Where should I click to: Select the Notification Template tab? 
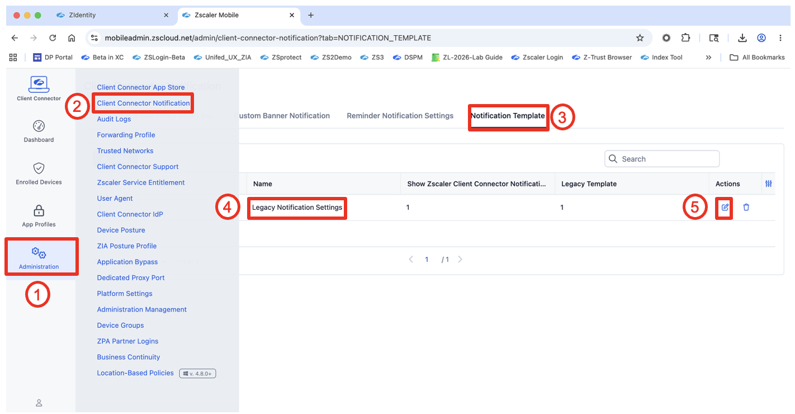coord(508,116)
